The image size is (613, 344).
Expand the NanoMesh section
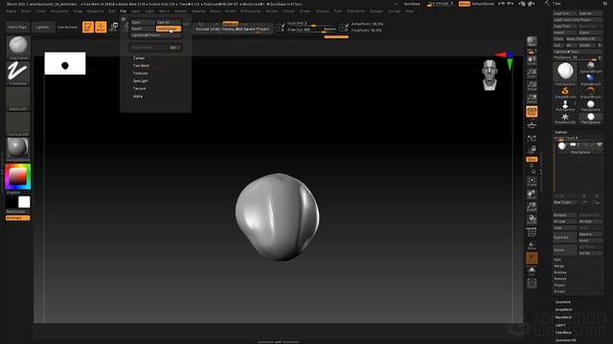pos(564,317)
